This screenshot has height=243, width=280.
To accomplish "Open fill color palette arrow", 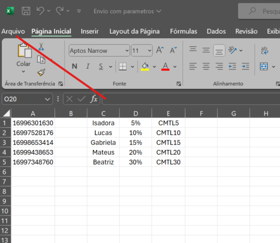I will click(154, 67).
